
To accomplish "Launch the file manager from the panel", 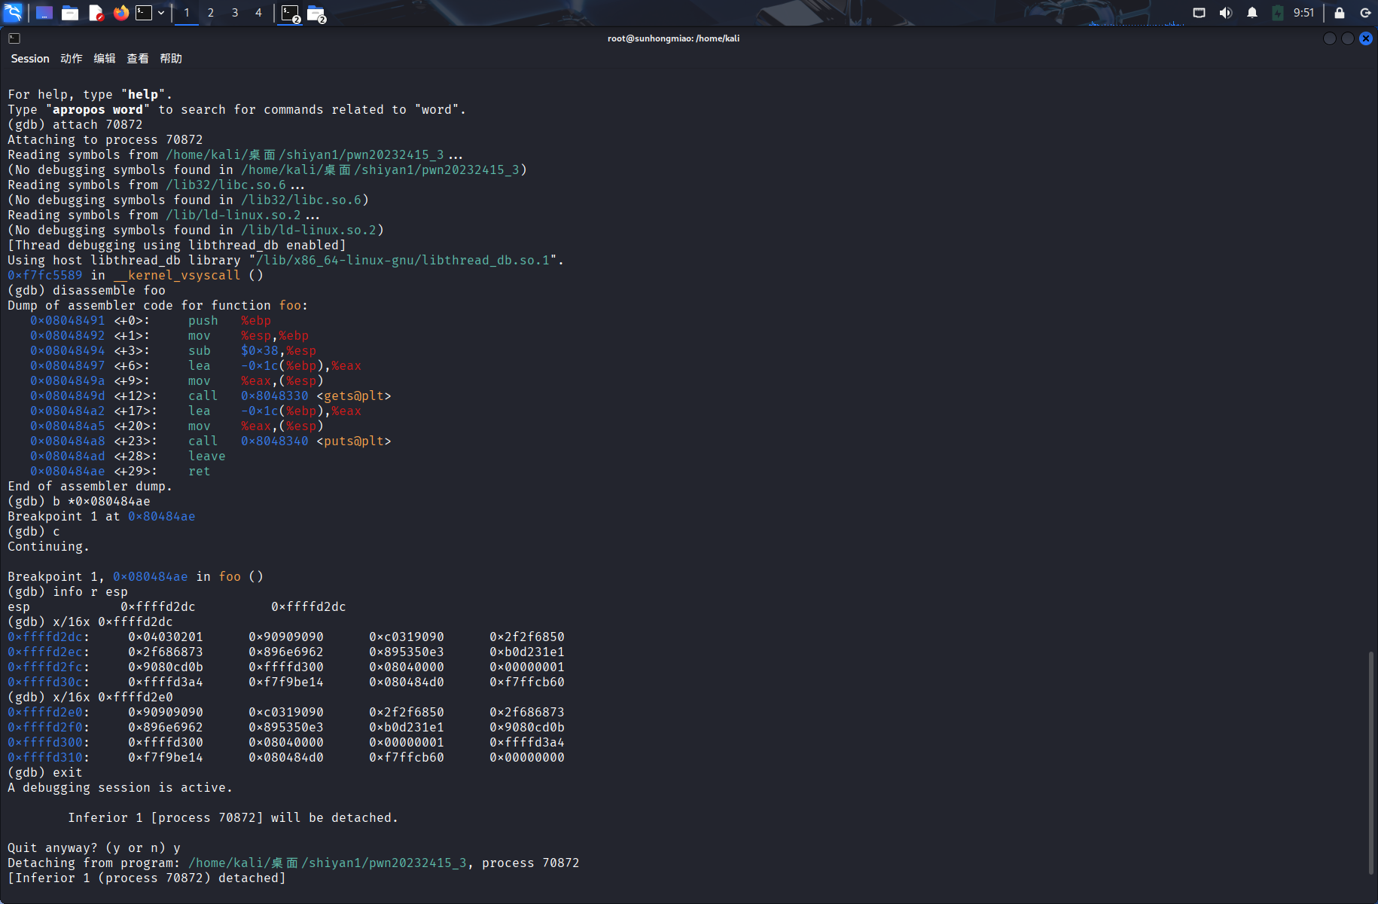I will 70,13.
